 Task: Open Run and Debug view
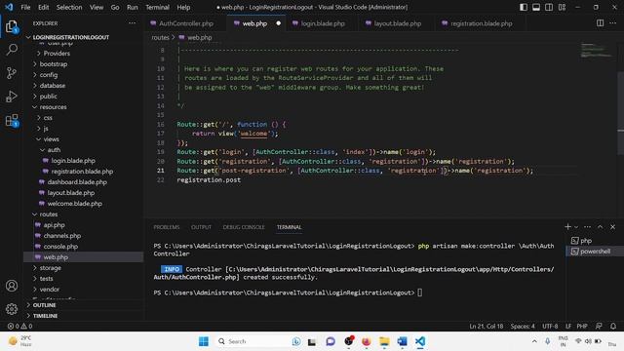(x=12, y=97)
